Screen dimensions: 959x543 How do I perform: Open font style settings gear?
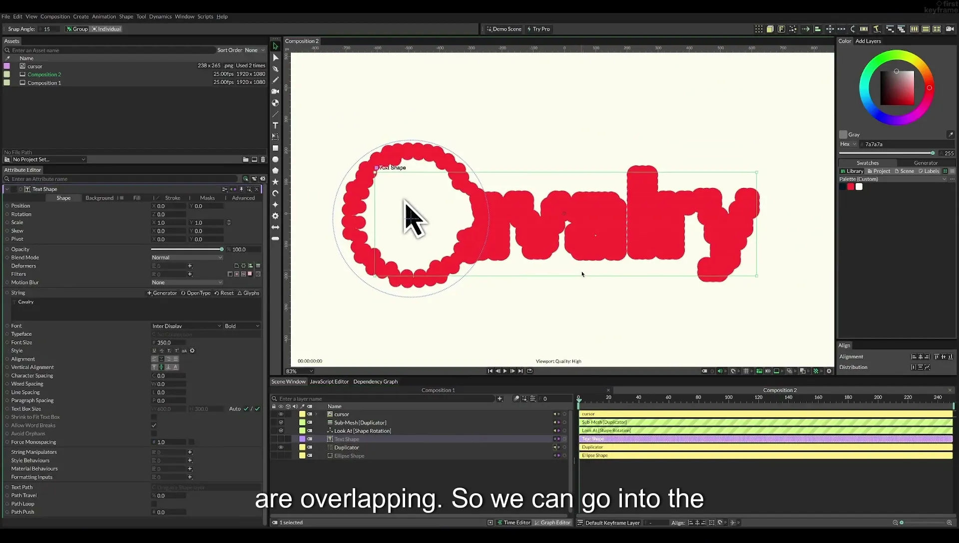tap(192, 351)
